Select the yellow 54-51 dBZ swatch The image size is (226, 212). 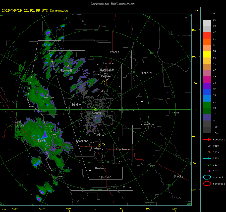pyautogui.click(x=207, y=54)
